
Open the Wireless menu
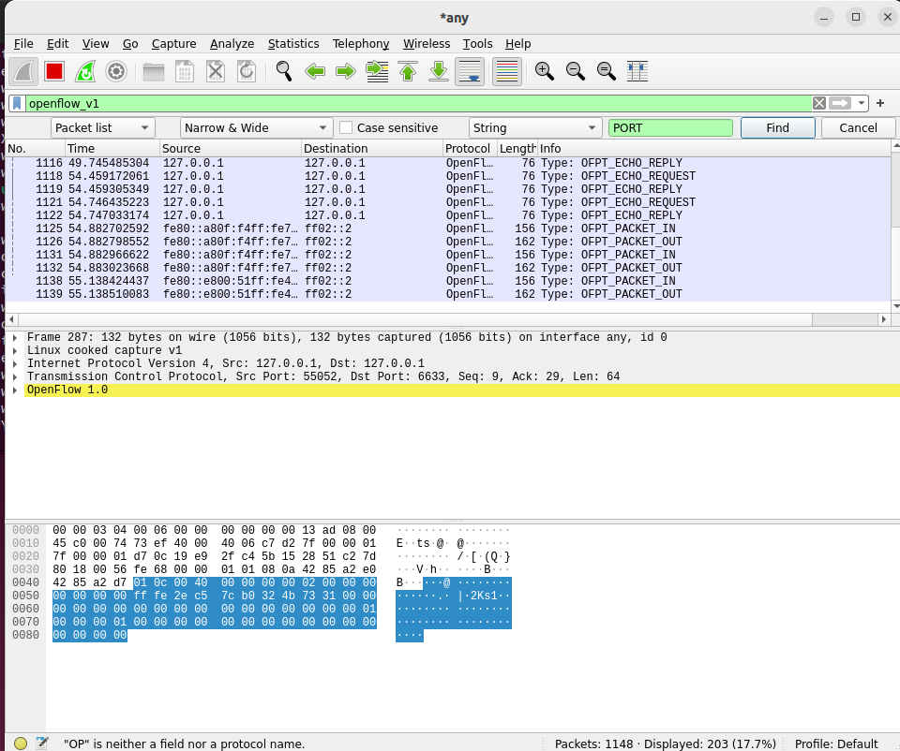pyautogui.click(x=427, y=44)
